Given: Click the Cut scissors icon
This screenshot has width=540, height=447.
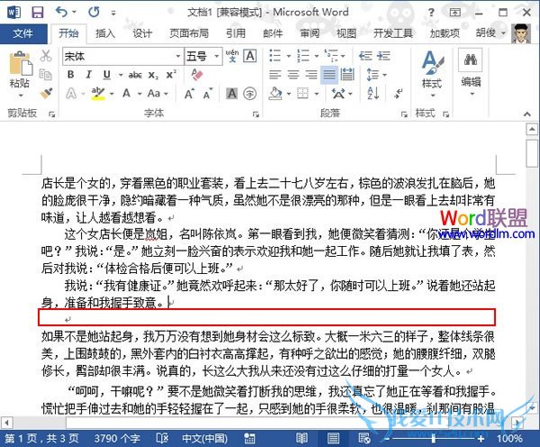Looking at the screenshot, I should pos(46,56).
